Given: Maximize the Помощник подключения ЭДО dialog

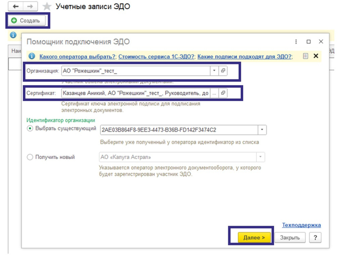Looking at the screenshot, I should [308, 42].
